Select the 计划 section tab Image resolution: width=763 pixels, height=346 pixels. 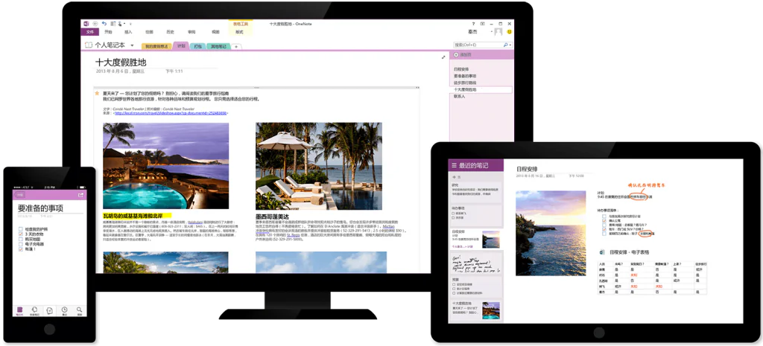pos(181,46)
